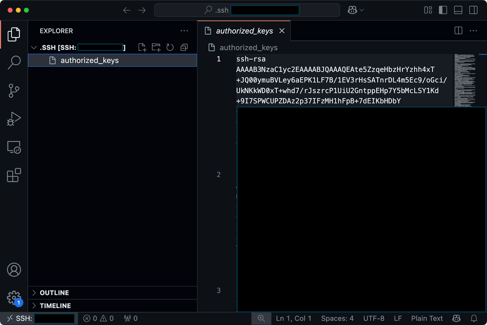This screenshot has width=487, height=325.
Task: Switch to the authorized_keys editor tab
Action: (x=244, y=31)
